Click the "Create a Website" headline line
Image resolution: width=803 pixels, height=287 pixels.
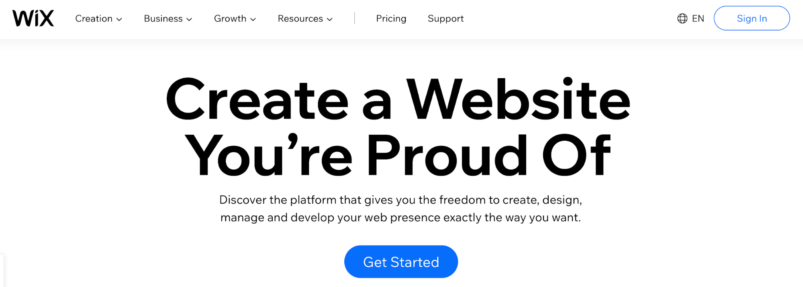point(398,100)
